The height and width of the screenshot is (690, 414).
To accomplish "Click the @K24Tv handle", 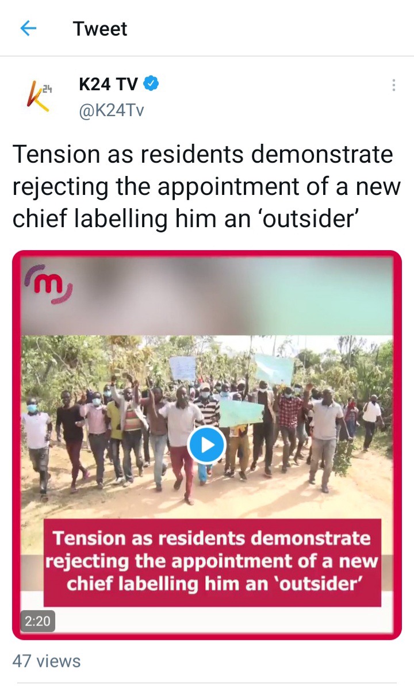I will click(x=111, y=110).
